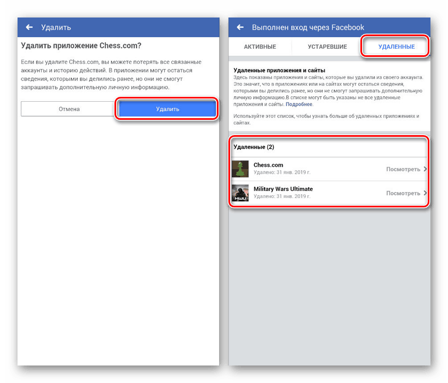Select the УДАЛЕННЫЕ tab
448x383 pixels.
click(x=397, y=47)
